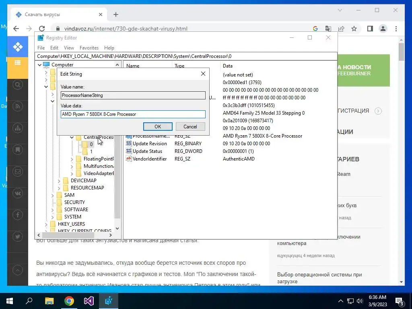Go back in Chrome browser
The height and width of the screenshot is (309, 412).
click(16, 29)
